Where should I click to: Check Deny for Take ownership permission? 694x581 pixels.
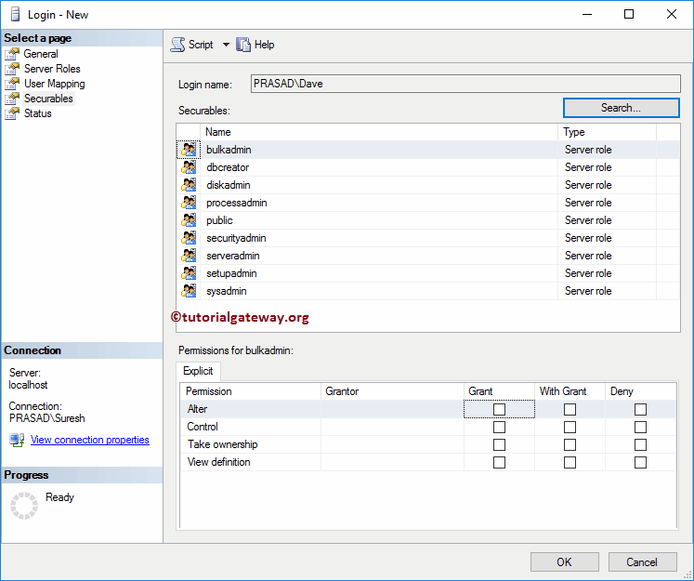point(640,444)
